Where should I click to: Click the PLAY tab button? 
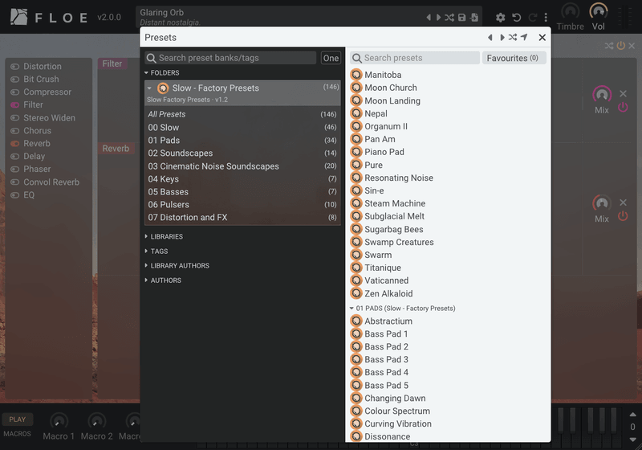click(17, 419)
